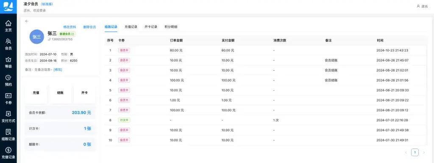Click the timestamp 2024-08-21 20:09:12
434x163 pixels.
pos(392,110)
